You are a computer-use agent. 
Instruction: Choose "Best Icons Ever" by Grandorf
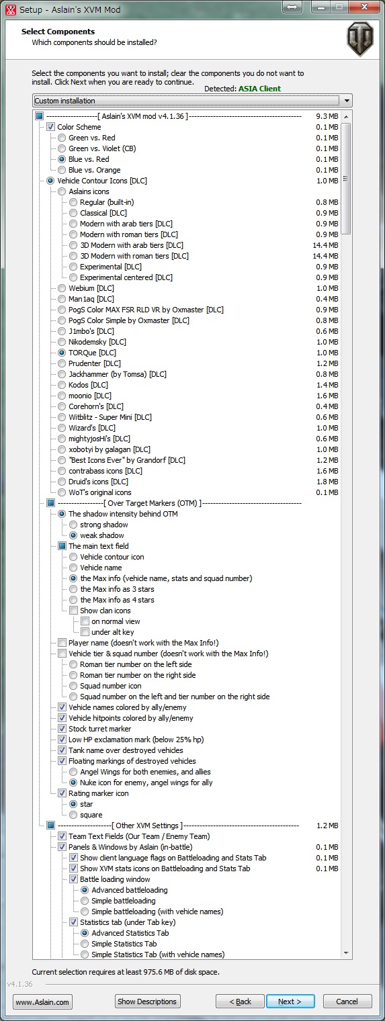click(62, 460)
